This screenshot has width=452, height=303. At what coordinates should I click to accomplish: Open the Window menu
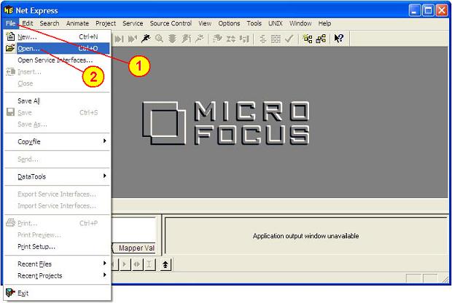click(x=300, y=23)
